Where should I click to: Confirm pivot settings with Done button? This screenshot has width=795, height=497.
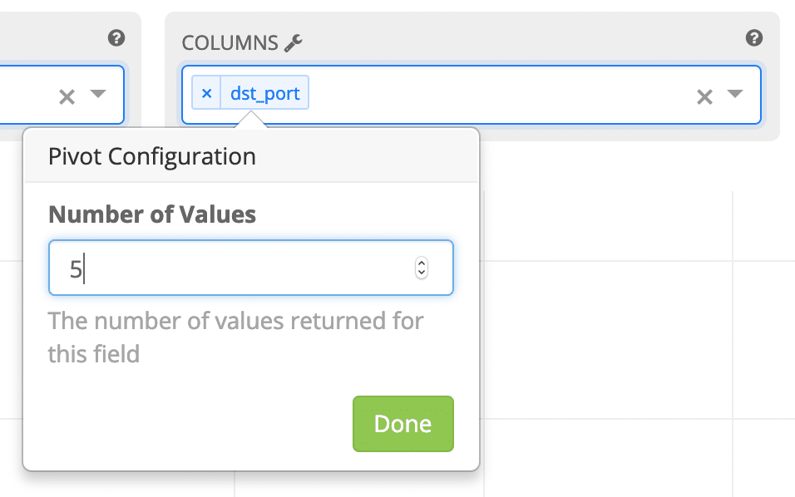(403, 424)
